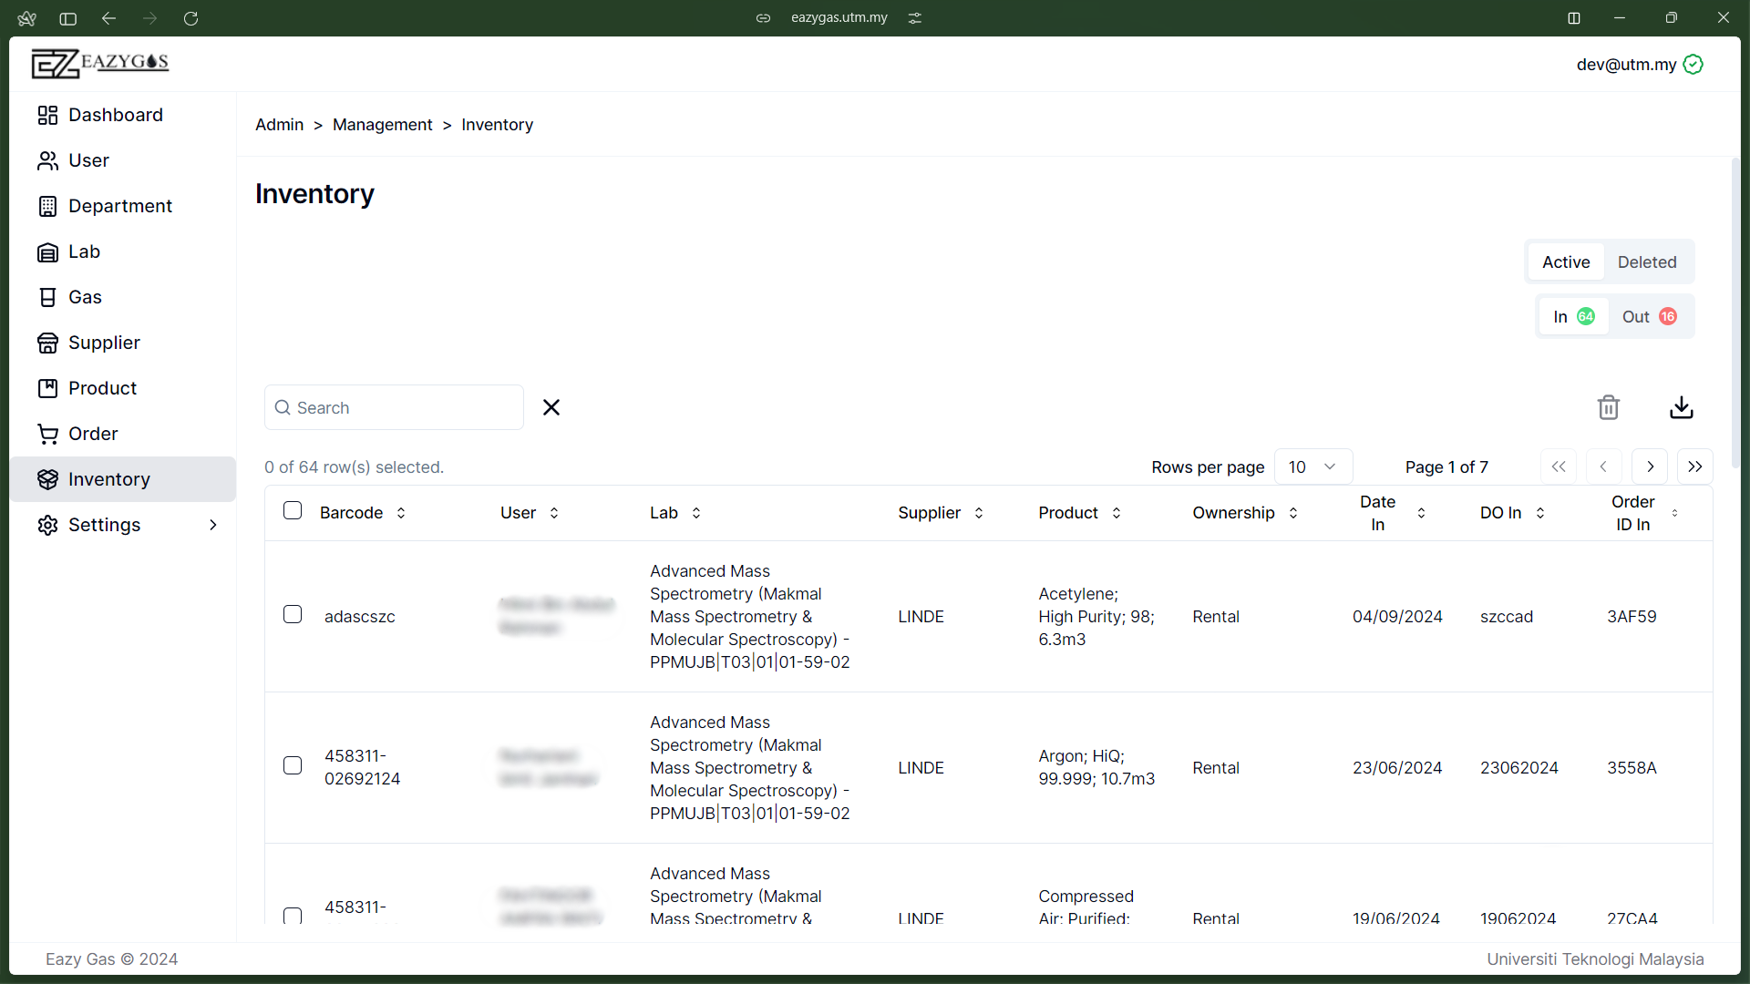Screen dimensions: 1750x984
Task: Switch to the Deleted tab
Action: [1646, 262]
